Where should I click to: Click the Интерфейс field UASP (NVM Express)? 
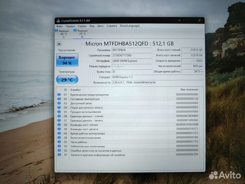click(x=132, y=61)
